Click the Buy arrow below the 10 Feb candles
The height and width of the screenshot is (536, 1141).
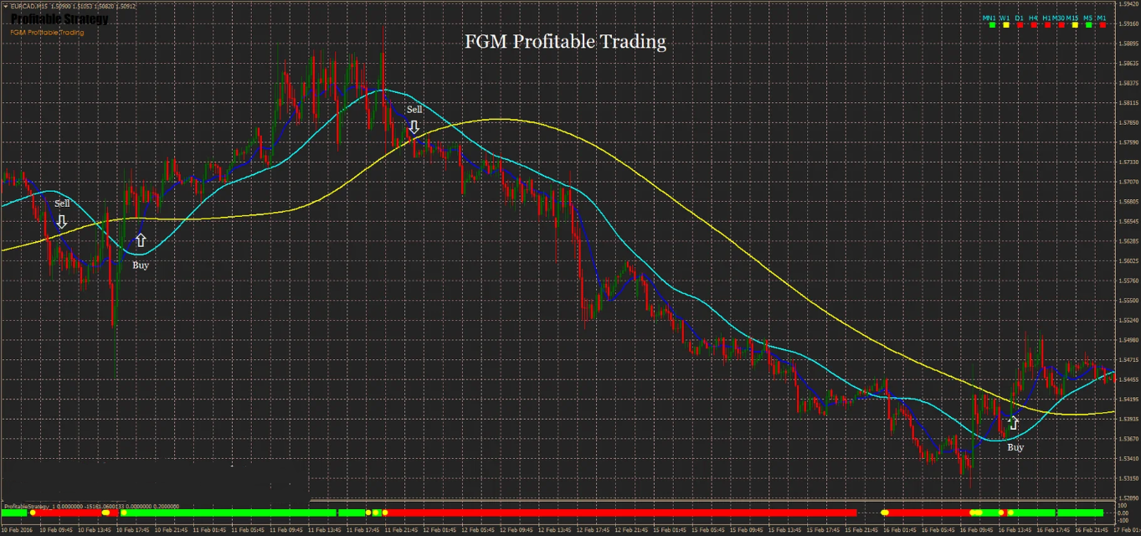click(140, 241)
